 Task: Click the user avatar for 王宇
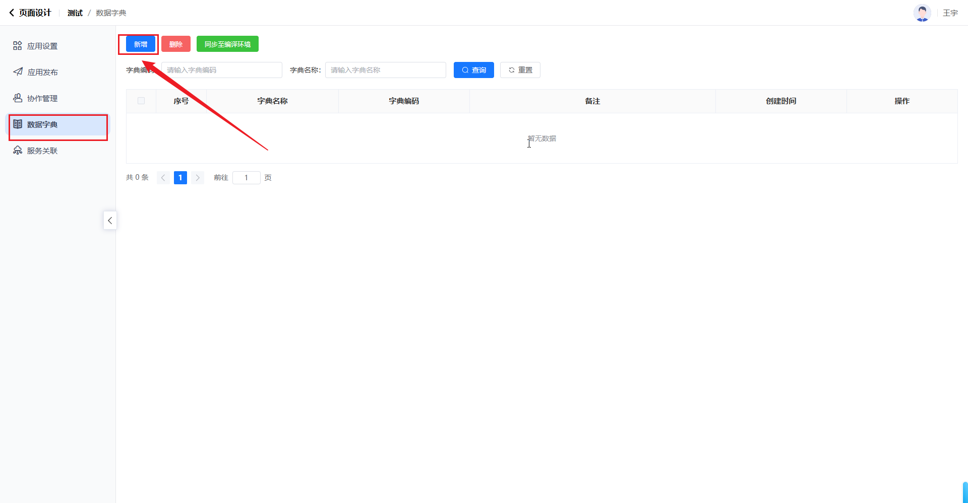pos(922,13)
